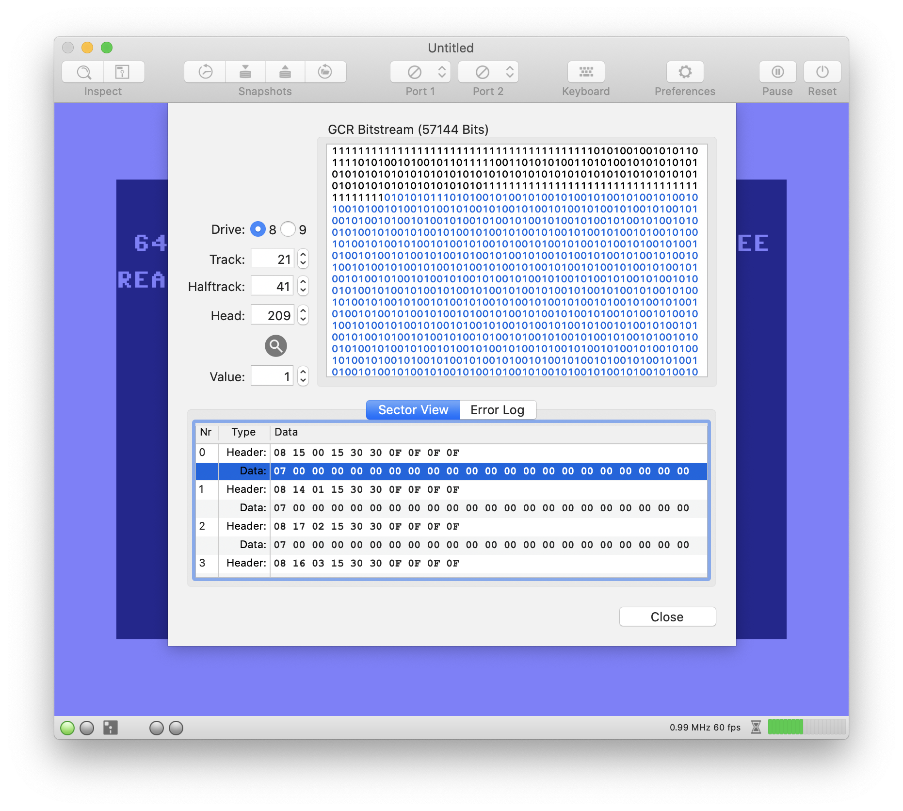Click the floppy disk icon in status bar
The height and width of the screenshot is (811, 903).
click(110, 727)
